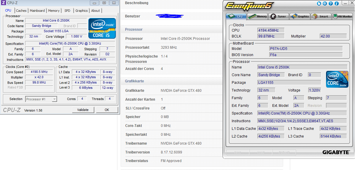Viewport: 355px width, 170px height.
Task: Click the Voltage value 1.320V in EasyTune6
Action: (315, 90)
